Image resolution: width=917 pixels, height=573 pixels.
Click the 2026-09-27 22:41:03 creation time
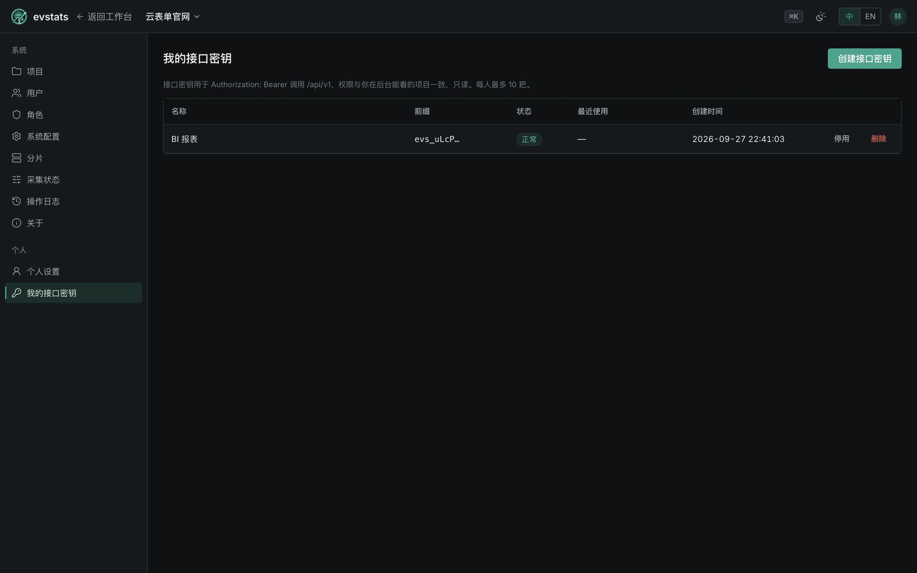click(738, 139)
